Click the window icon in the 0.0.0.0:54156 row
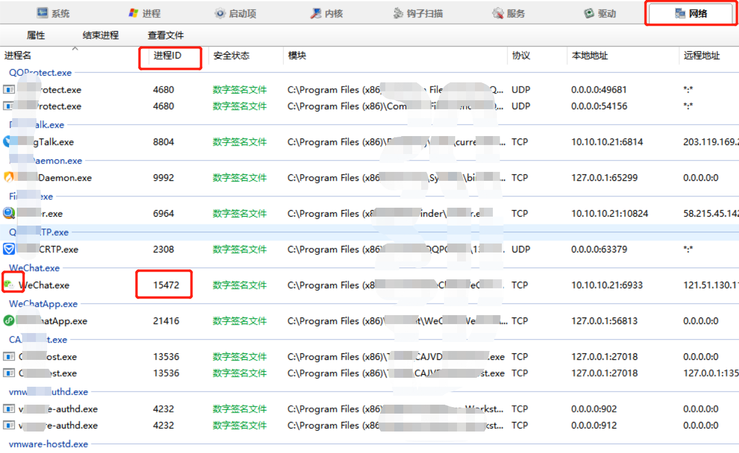Viewport: 739px width, 453px height. [x=9, y=106]
